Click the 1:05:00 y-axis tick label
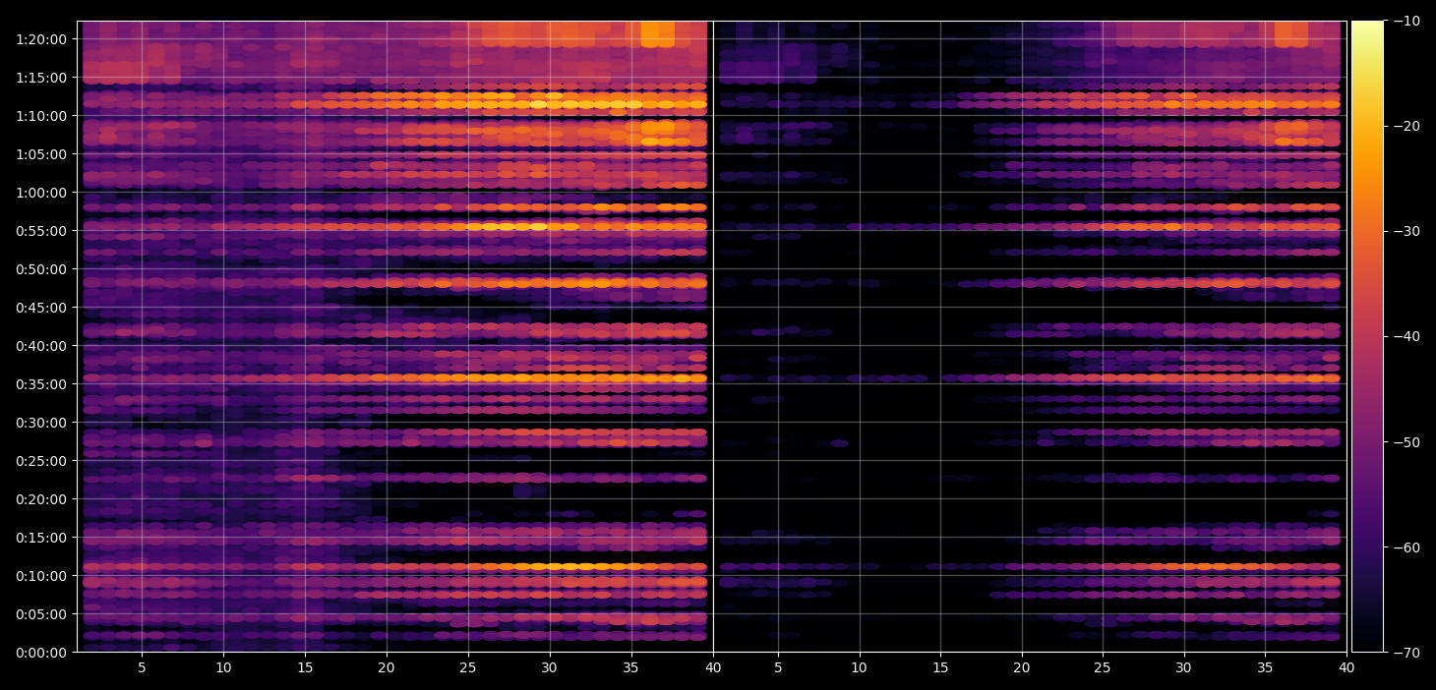1436x690 pixels. pyautogui.click(x=41, y=154)
